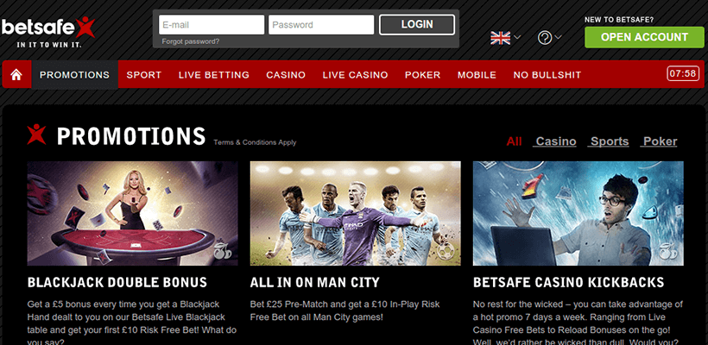The width and height of the screenshot is (708, 345).
Task: Open the Sport menu item
Action: tap(143, 75)
